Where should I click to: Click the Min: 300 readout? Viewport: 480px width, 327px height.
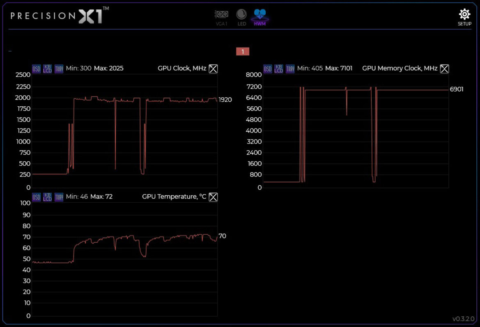coord(79,68)
